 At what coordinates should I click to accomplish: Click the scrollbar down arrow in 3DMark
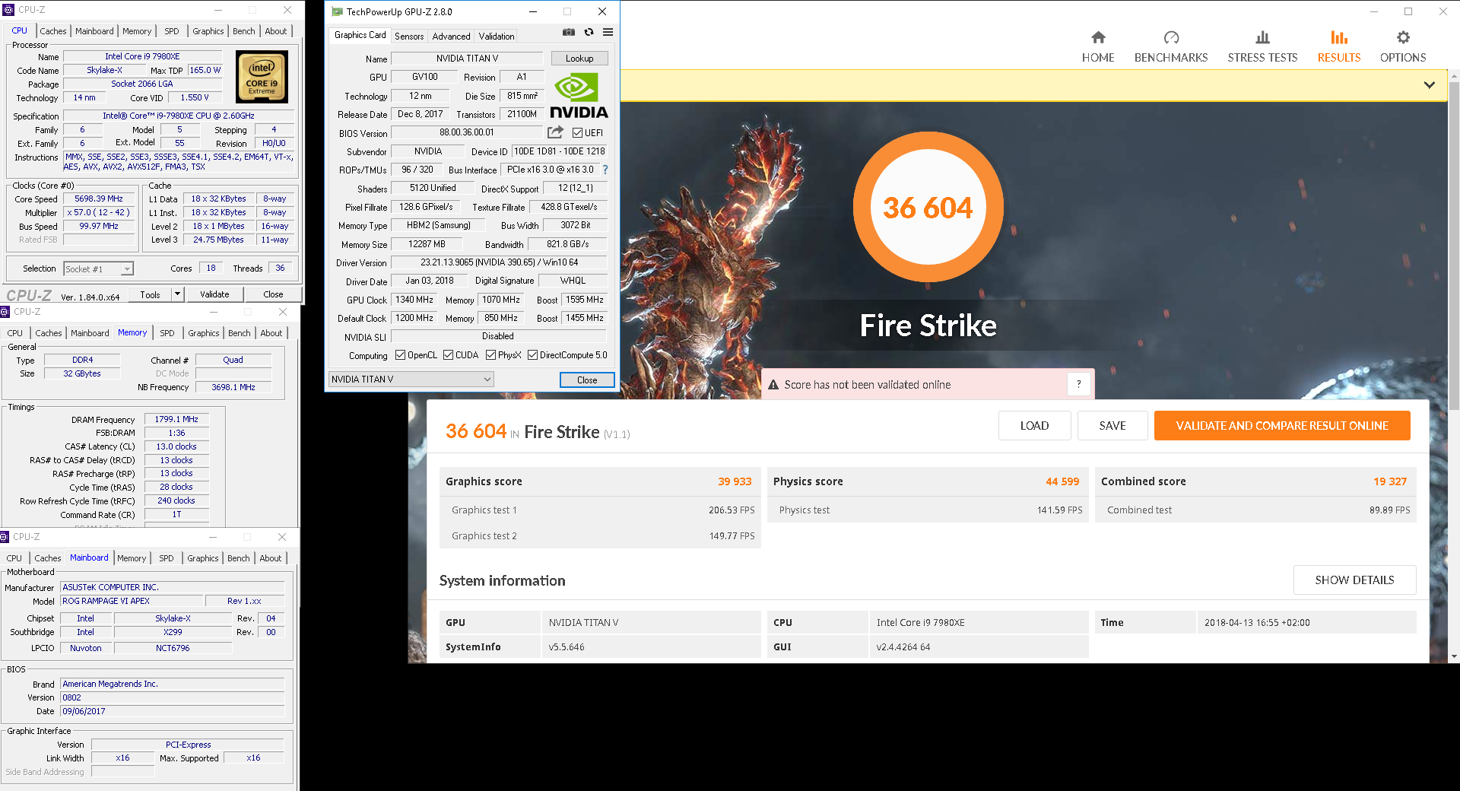coord(1454,656)
